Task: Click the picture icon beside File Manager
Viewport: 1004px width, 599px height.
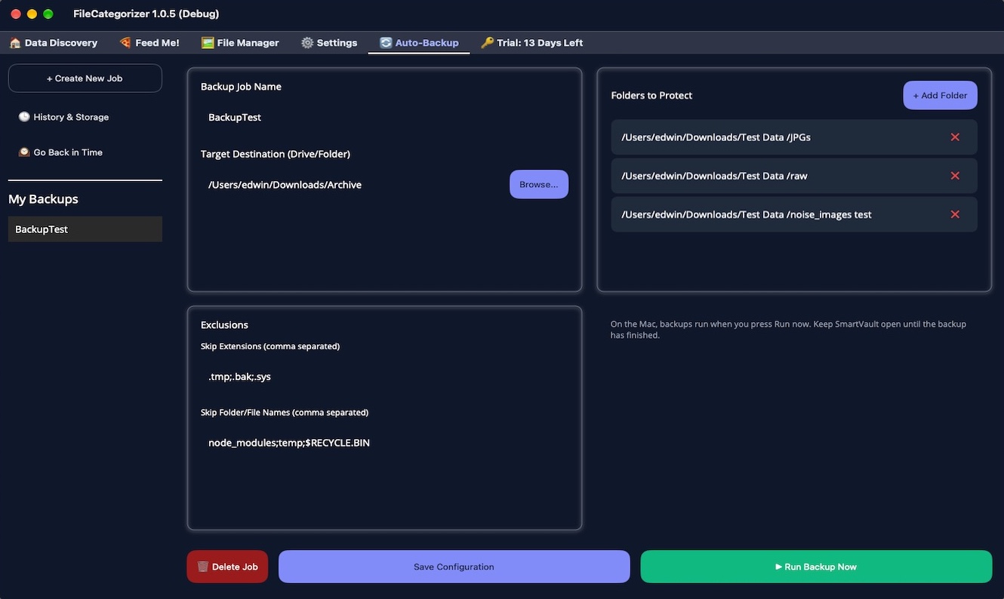Action: (x=208, y=43)
